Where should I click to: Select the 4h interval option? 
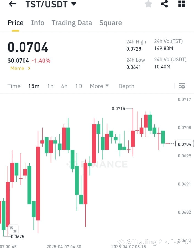[x=64, y=86]
